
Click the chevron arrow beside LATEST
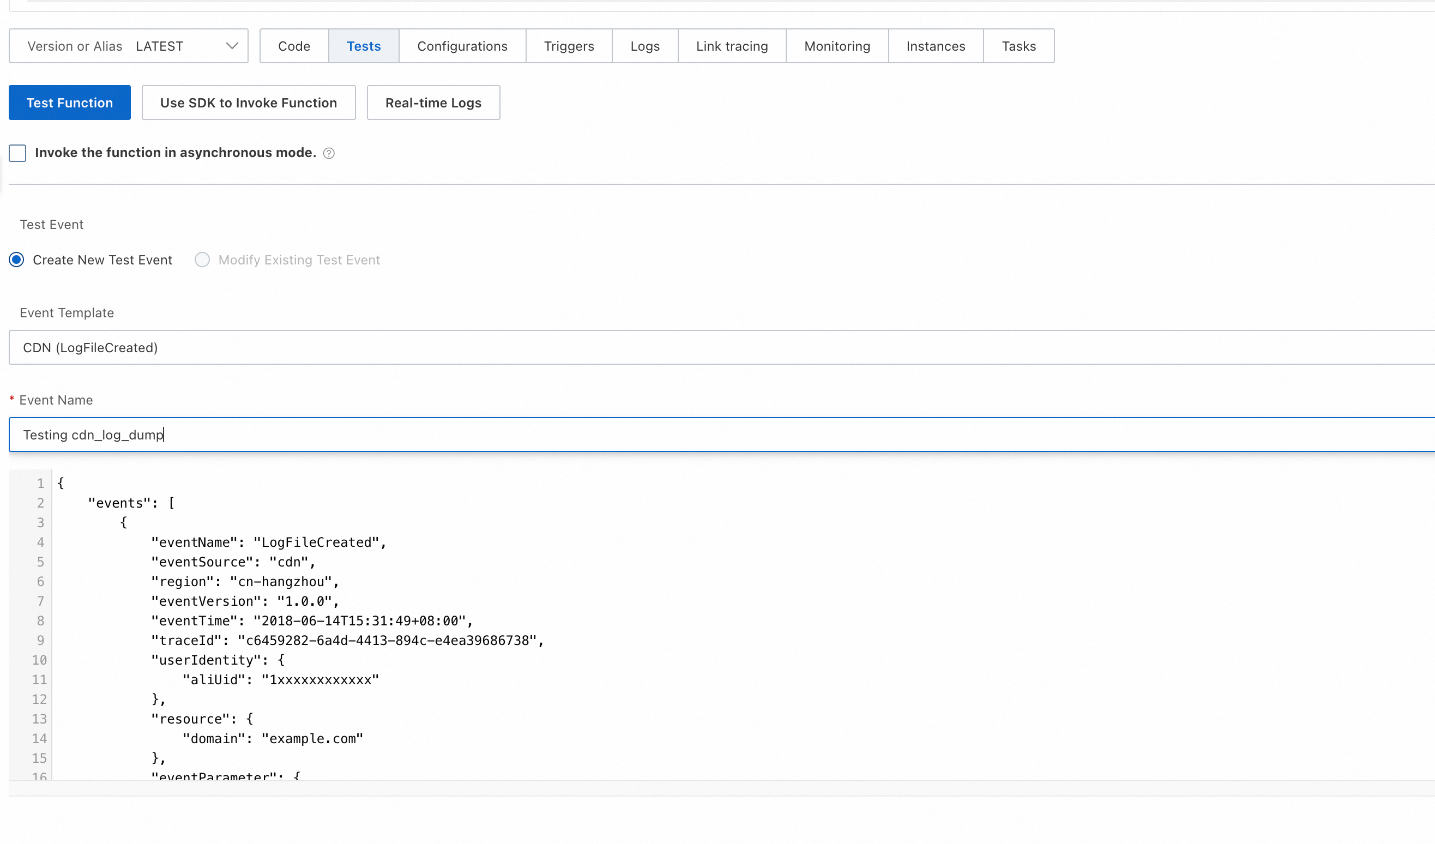(x=232, y=46)
